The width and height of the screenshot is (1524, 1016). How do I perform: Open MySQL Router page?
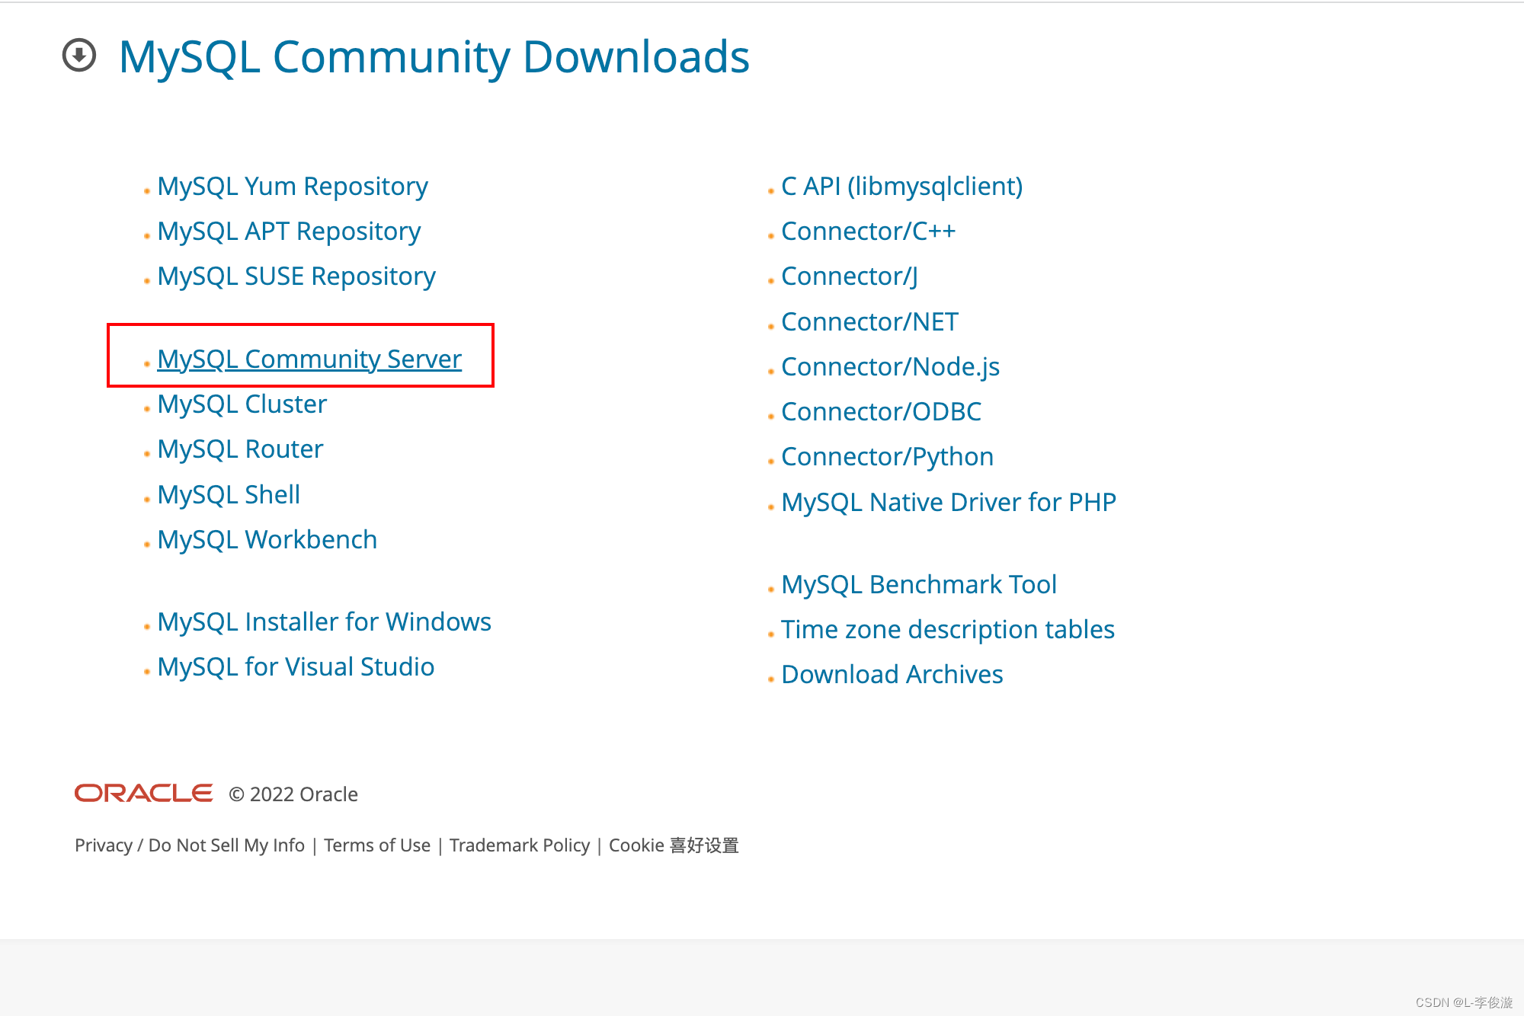point(240,449)
